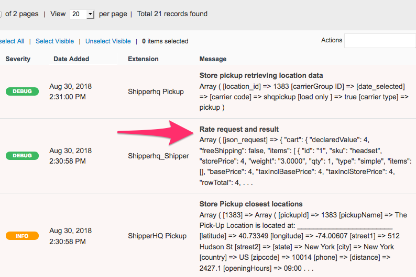
Task: Click the orange INFO severity badge
Action: (22, 236)
